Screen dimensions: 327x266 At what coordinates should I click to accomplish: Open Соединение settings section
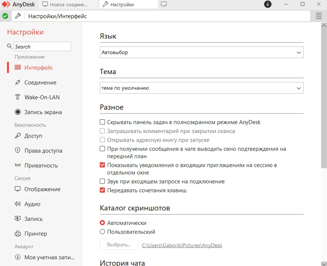[x=40, y=83]
